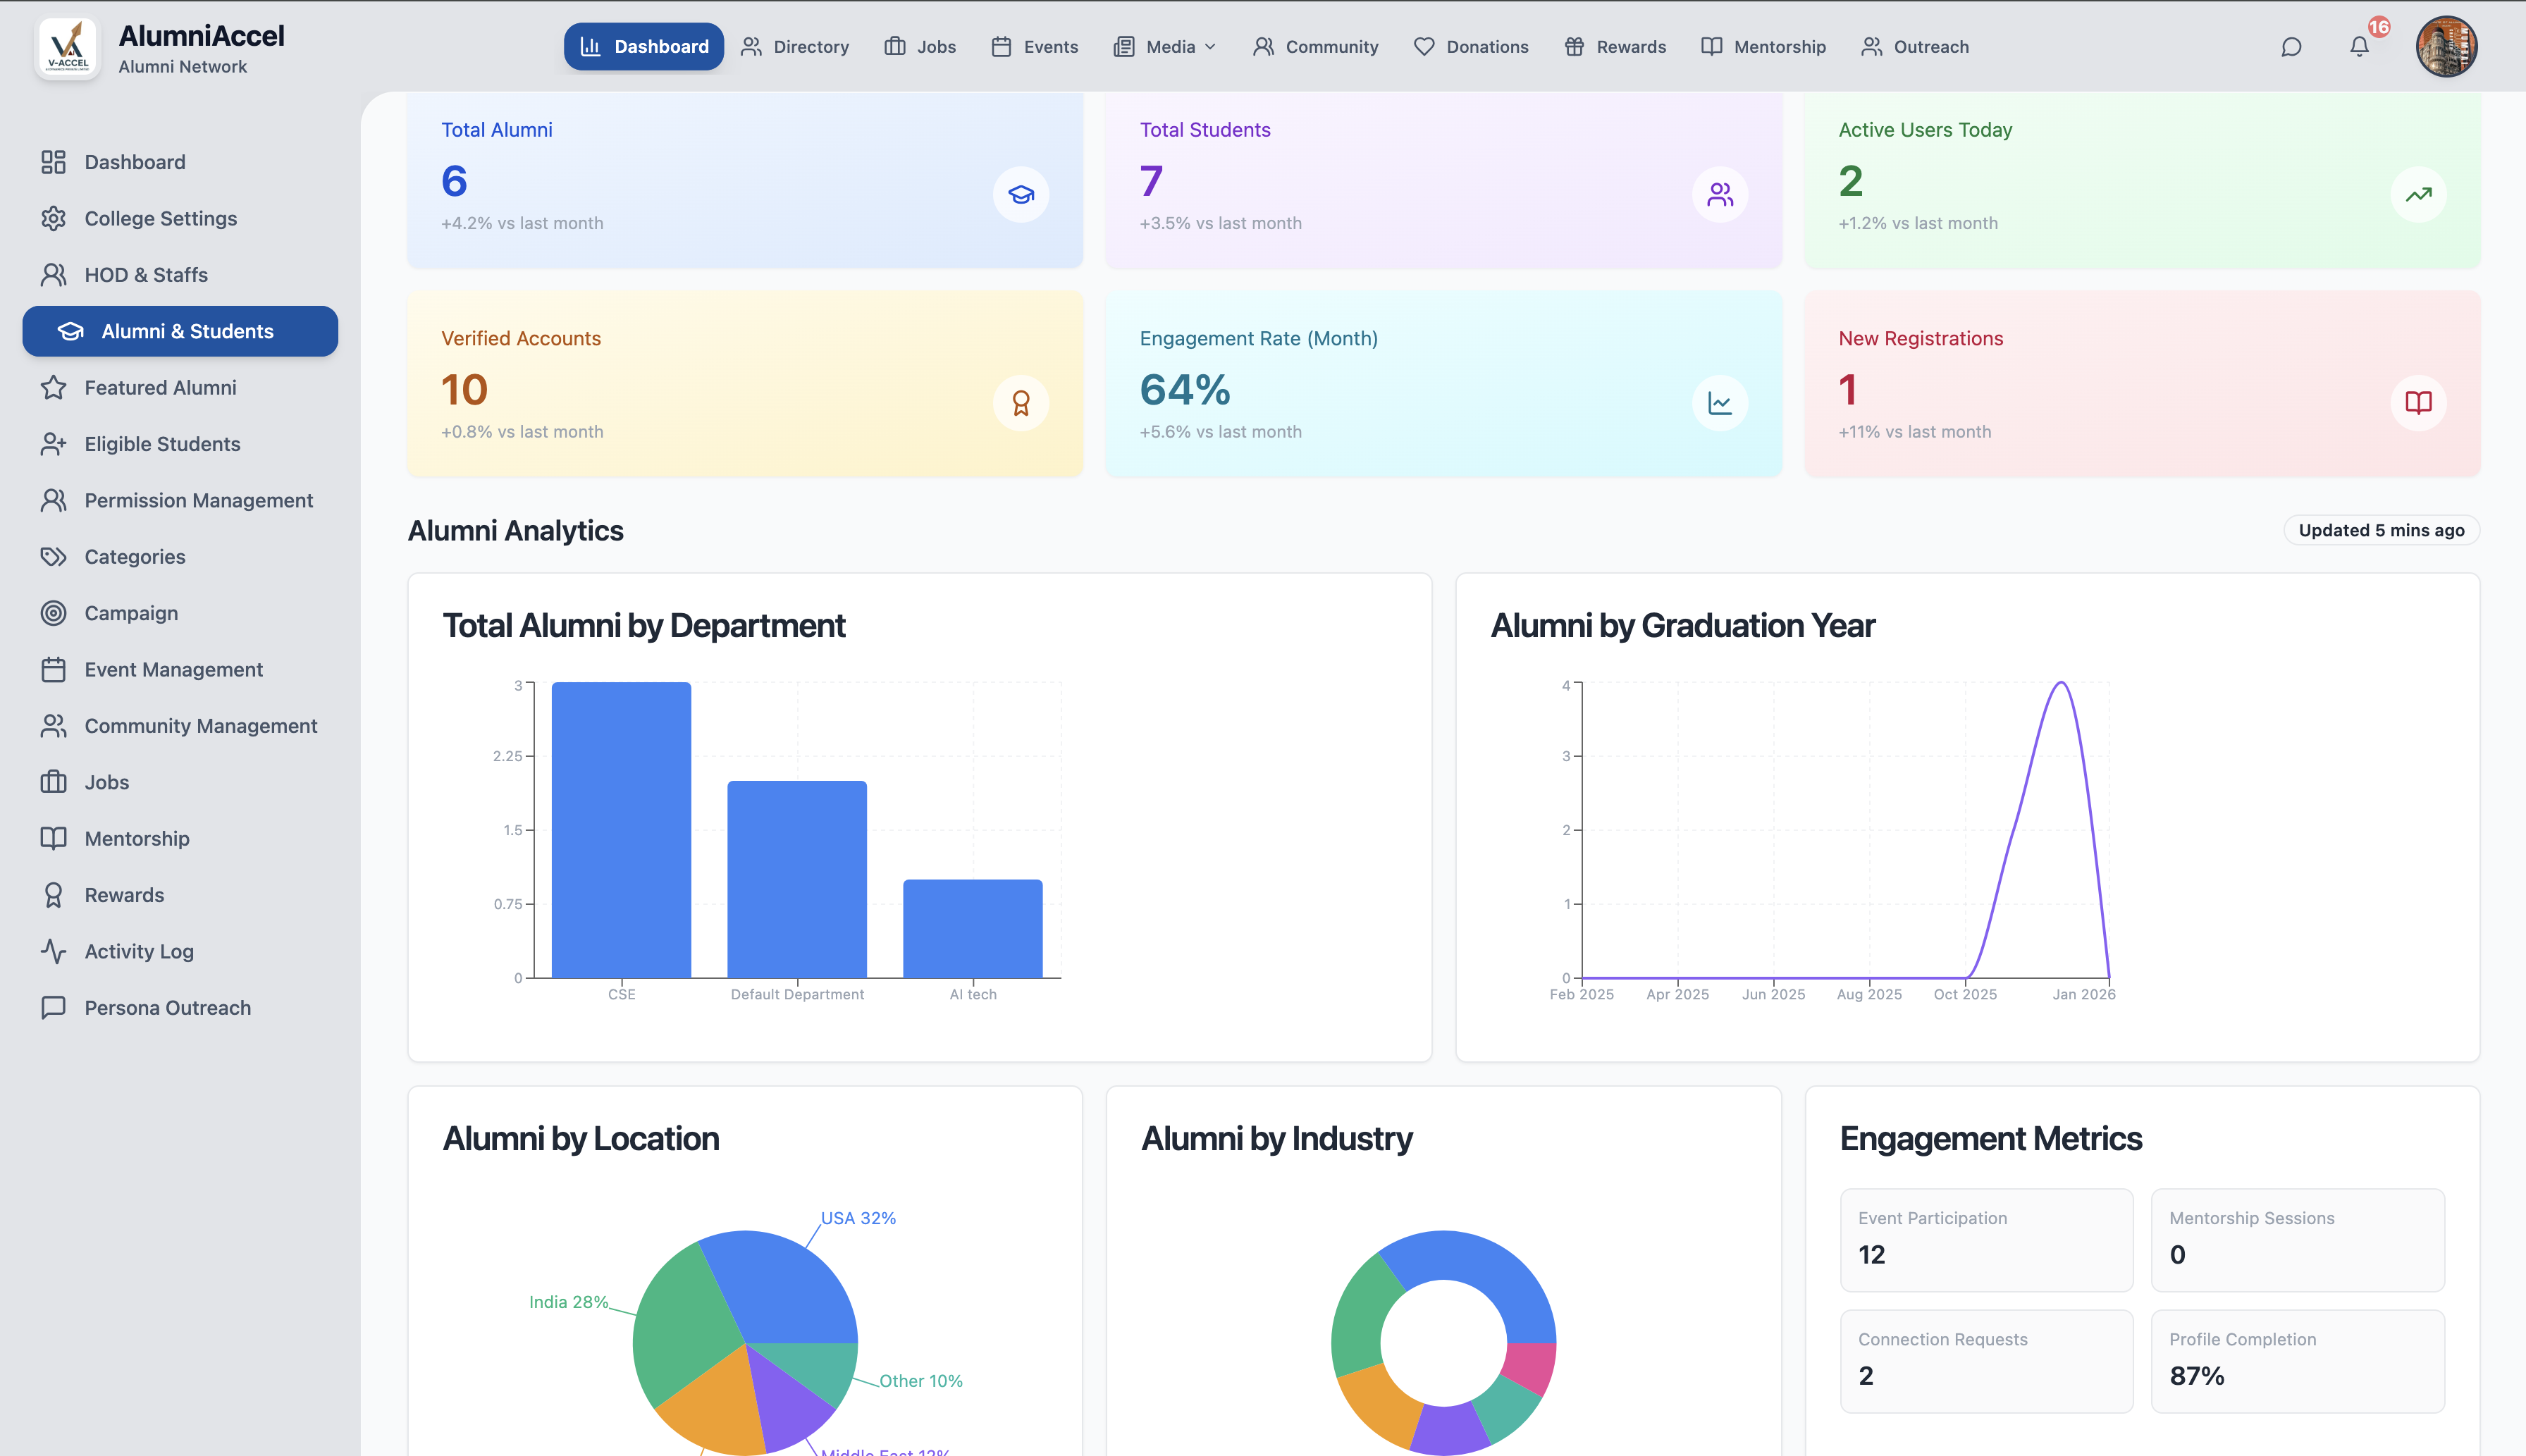The width and height of the screenshot is (2526, 1456).
Task: Click the CSE bar in department chart
Action: (621, 830)
